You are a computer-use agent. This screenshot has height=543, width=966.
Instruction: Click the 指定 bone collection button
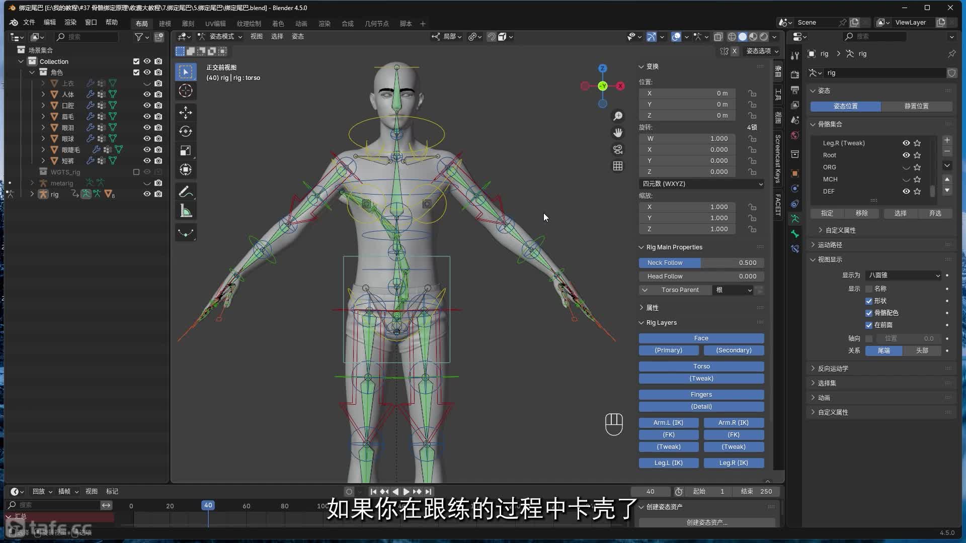coord(827,214)
